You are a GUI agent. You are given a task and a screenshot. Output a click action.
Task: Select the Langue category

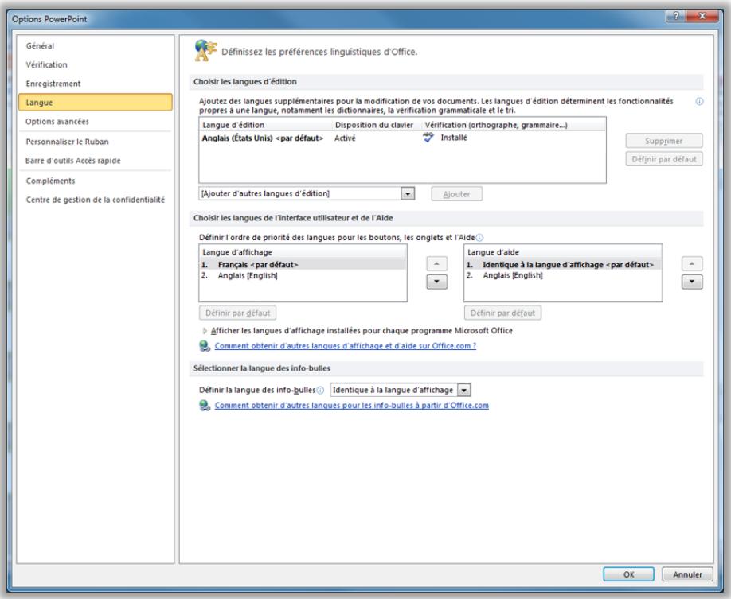[x=95, y=103]
